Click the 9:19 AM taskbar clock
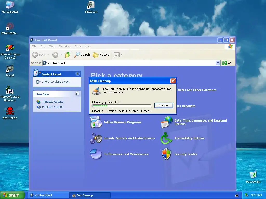Viewport: 266px width, 199px height. (256, 195)
